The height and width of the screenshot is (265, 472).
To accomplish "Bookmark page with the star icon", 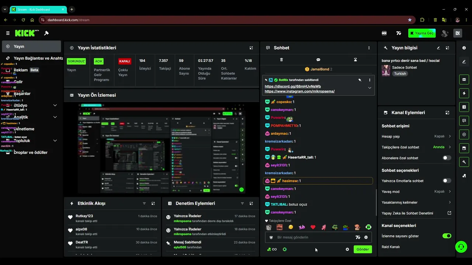I will point(410,20).
